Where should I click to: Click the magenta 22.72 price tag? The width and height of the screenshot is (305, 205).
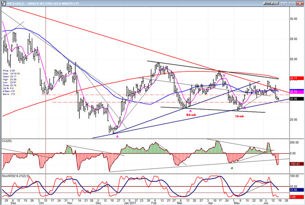[296, 92]
